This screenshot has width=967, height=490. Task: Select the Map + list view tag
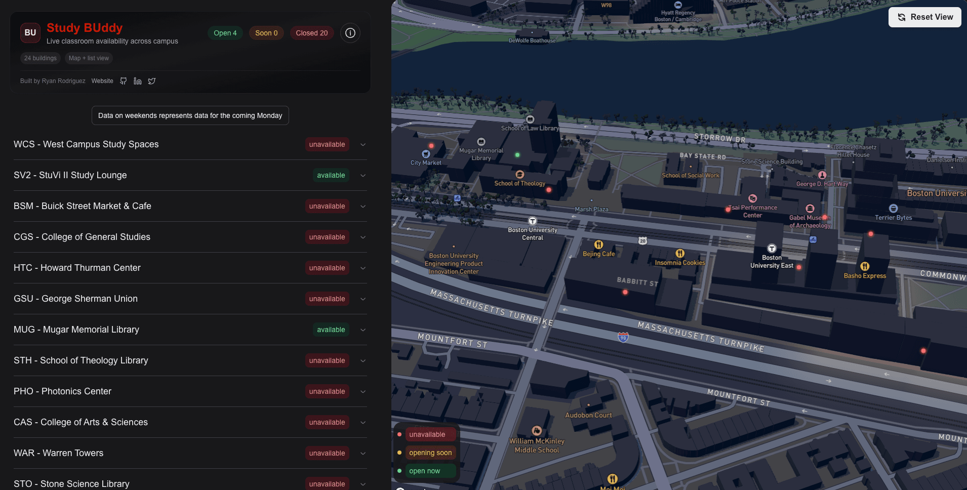coord(89,58)
